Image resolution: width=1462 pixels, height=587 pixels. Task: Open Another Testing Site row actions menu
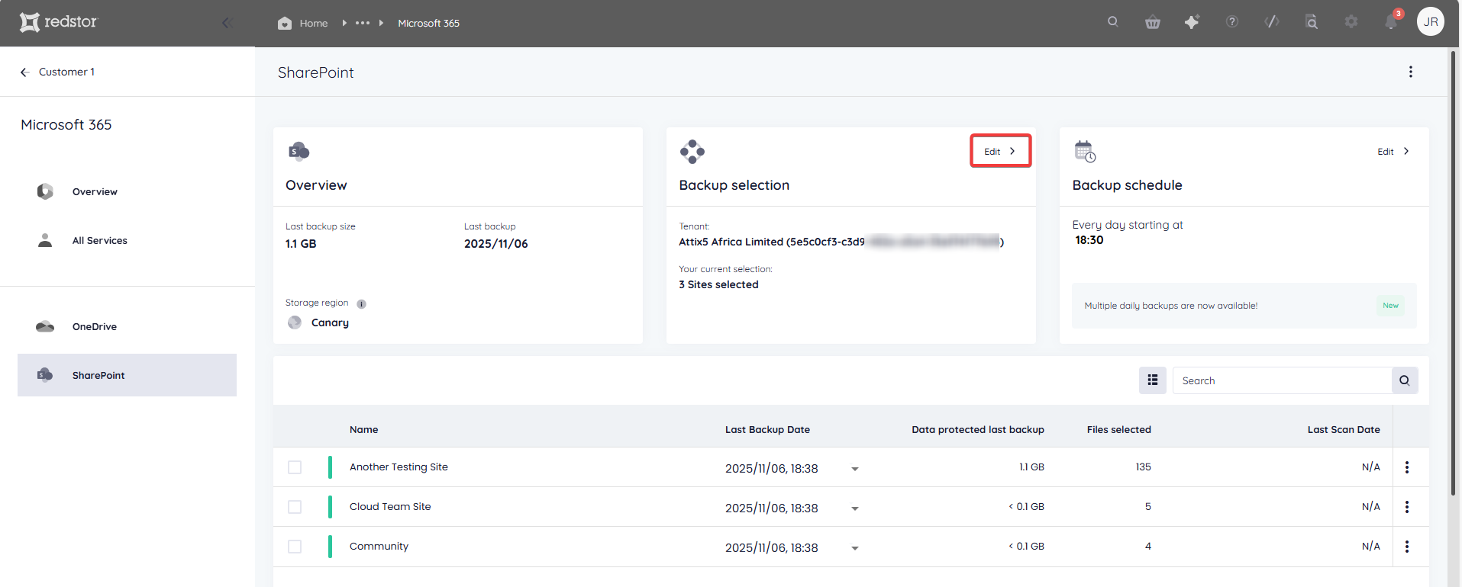tap(1407, 467)
